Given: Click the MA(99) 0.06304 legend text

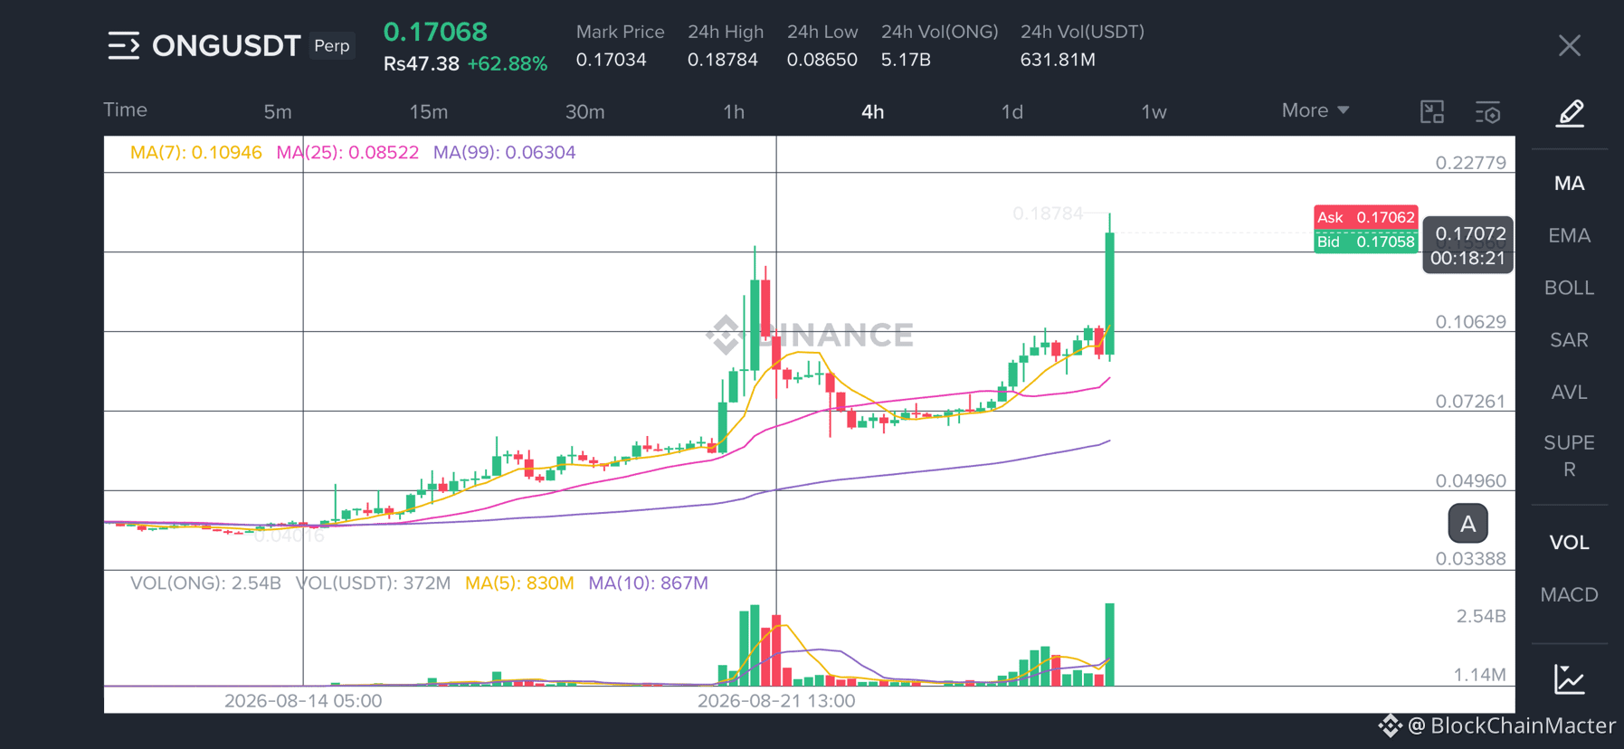Looking at the screenshot, I should coord(504,153).
